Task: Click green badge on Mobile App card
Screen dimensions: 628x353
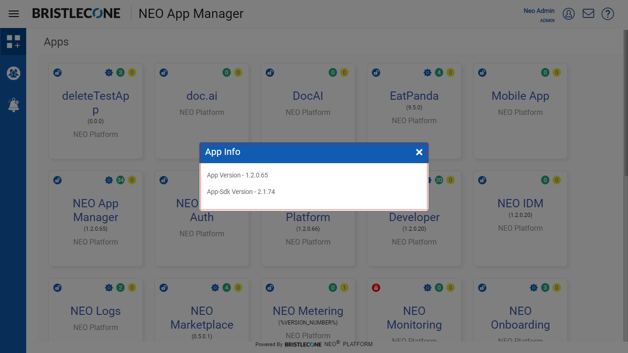Action: 545,72
